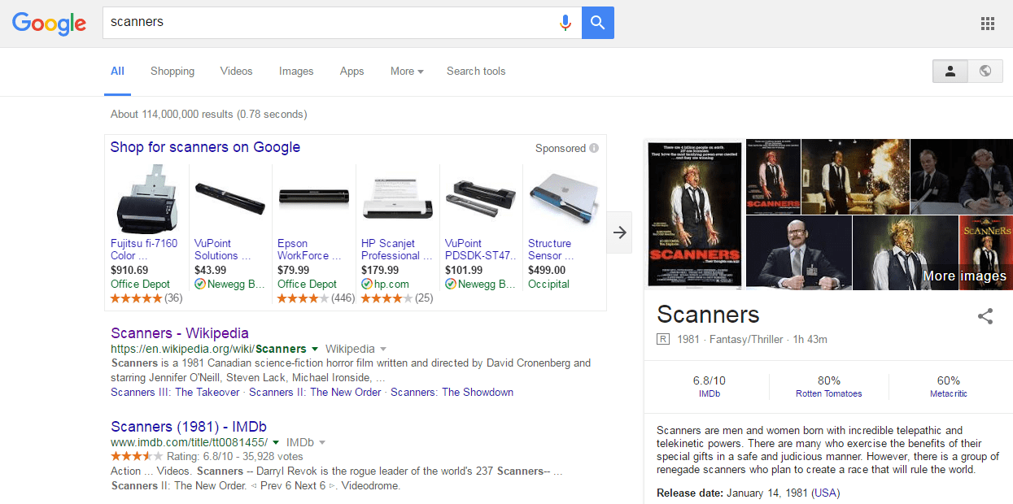Image resolution: width=1013 pixels, height=504 pixels.
Task: Click the explosion scene thumbnail
Action: 855,176
